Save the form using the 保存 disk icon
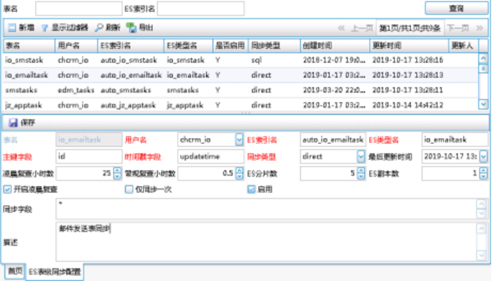The image size is (492, 281). [x=14, y=123]
